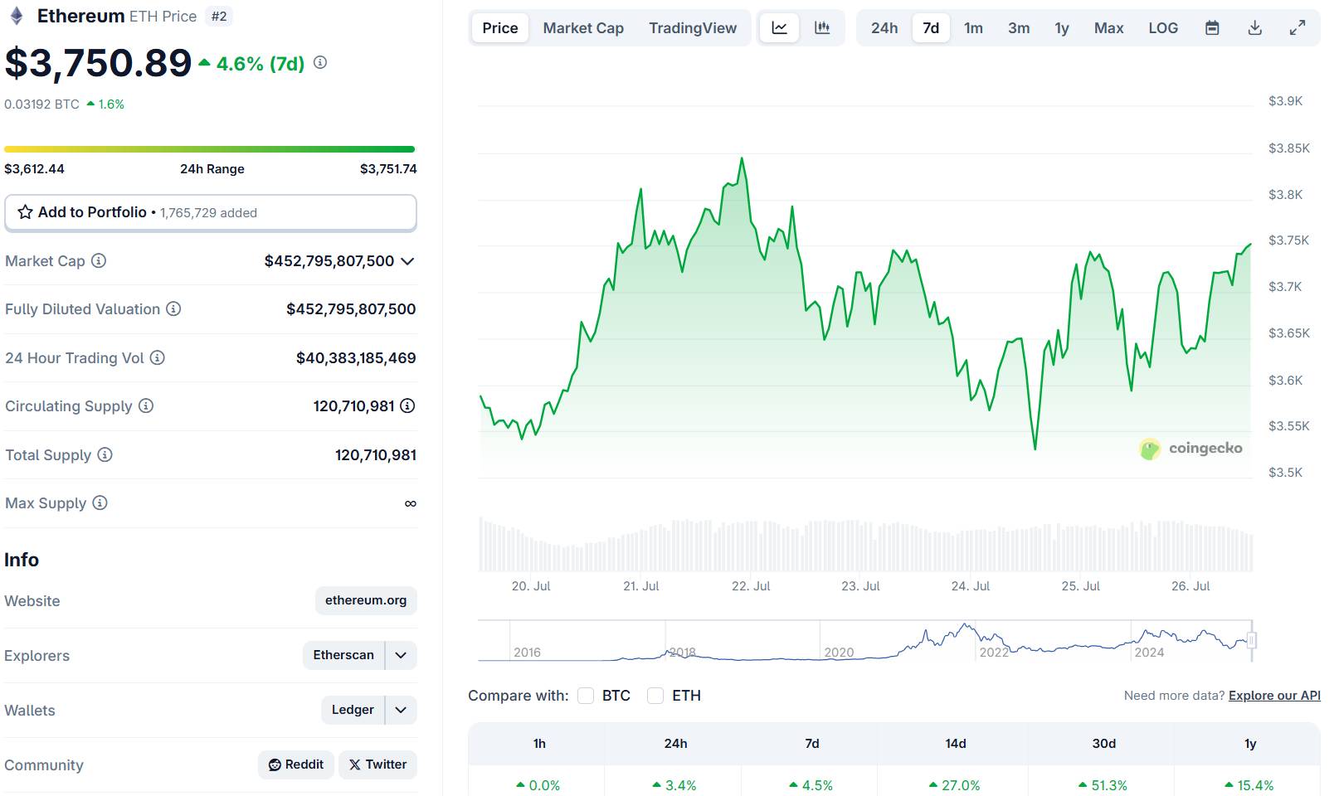
Task: Select the Market Cap chart tab
Action: tap(583, 27)
